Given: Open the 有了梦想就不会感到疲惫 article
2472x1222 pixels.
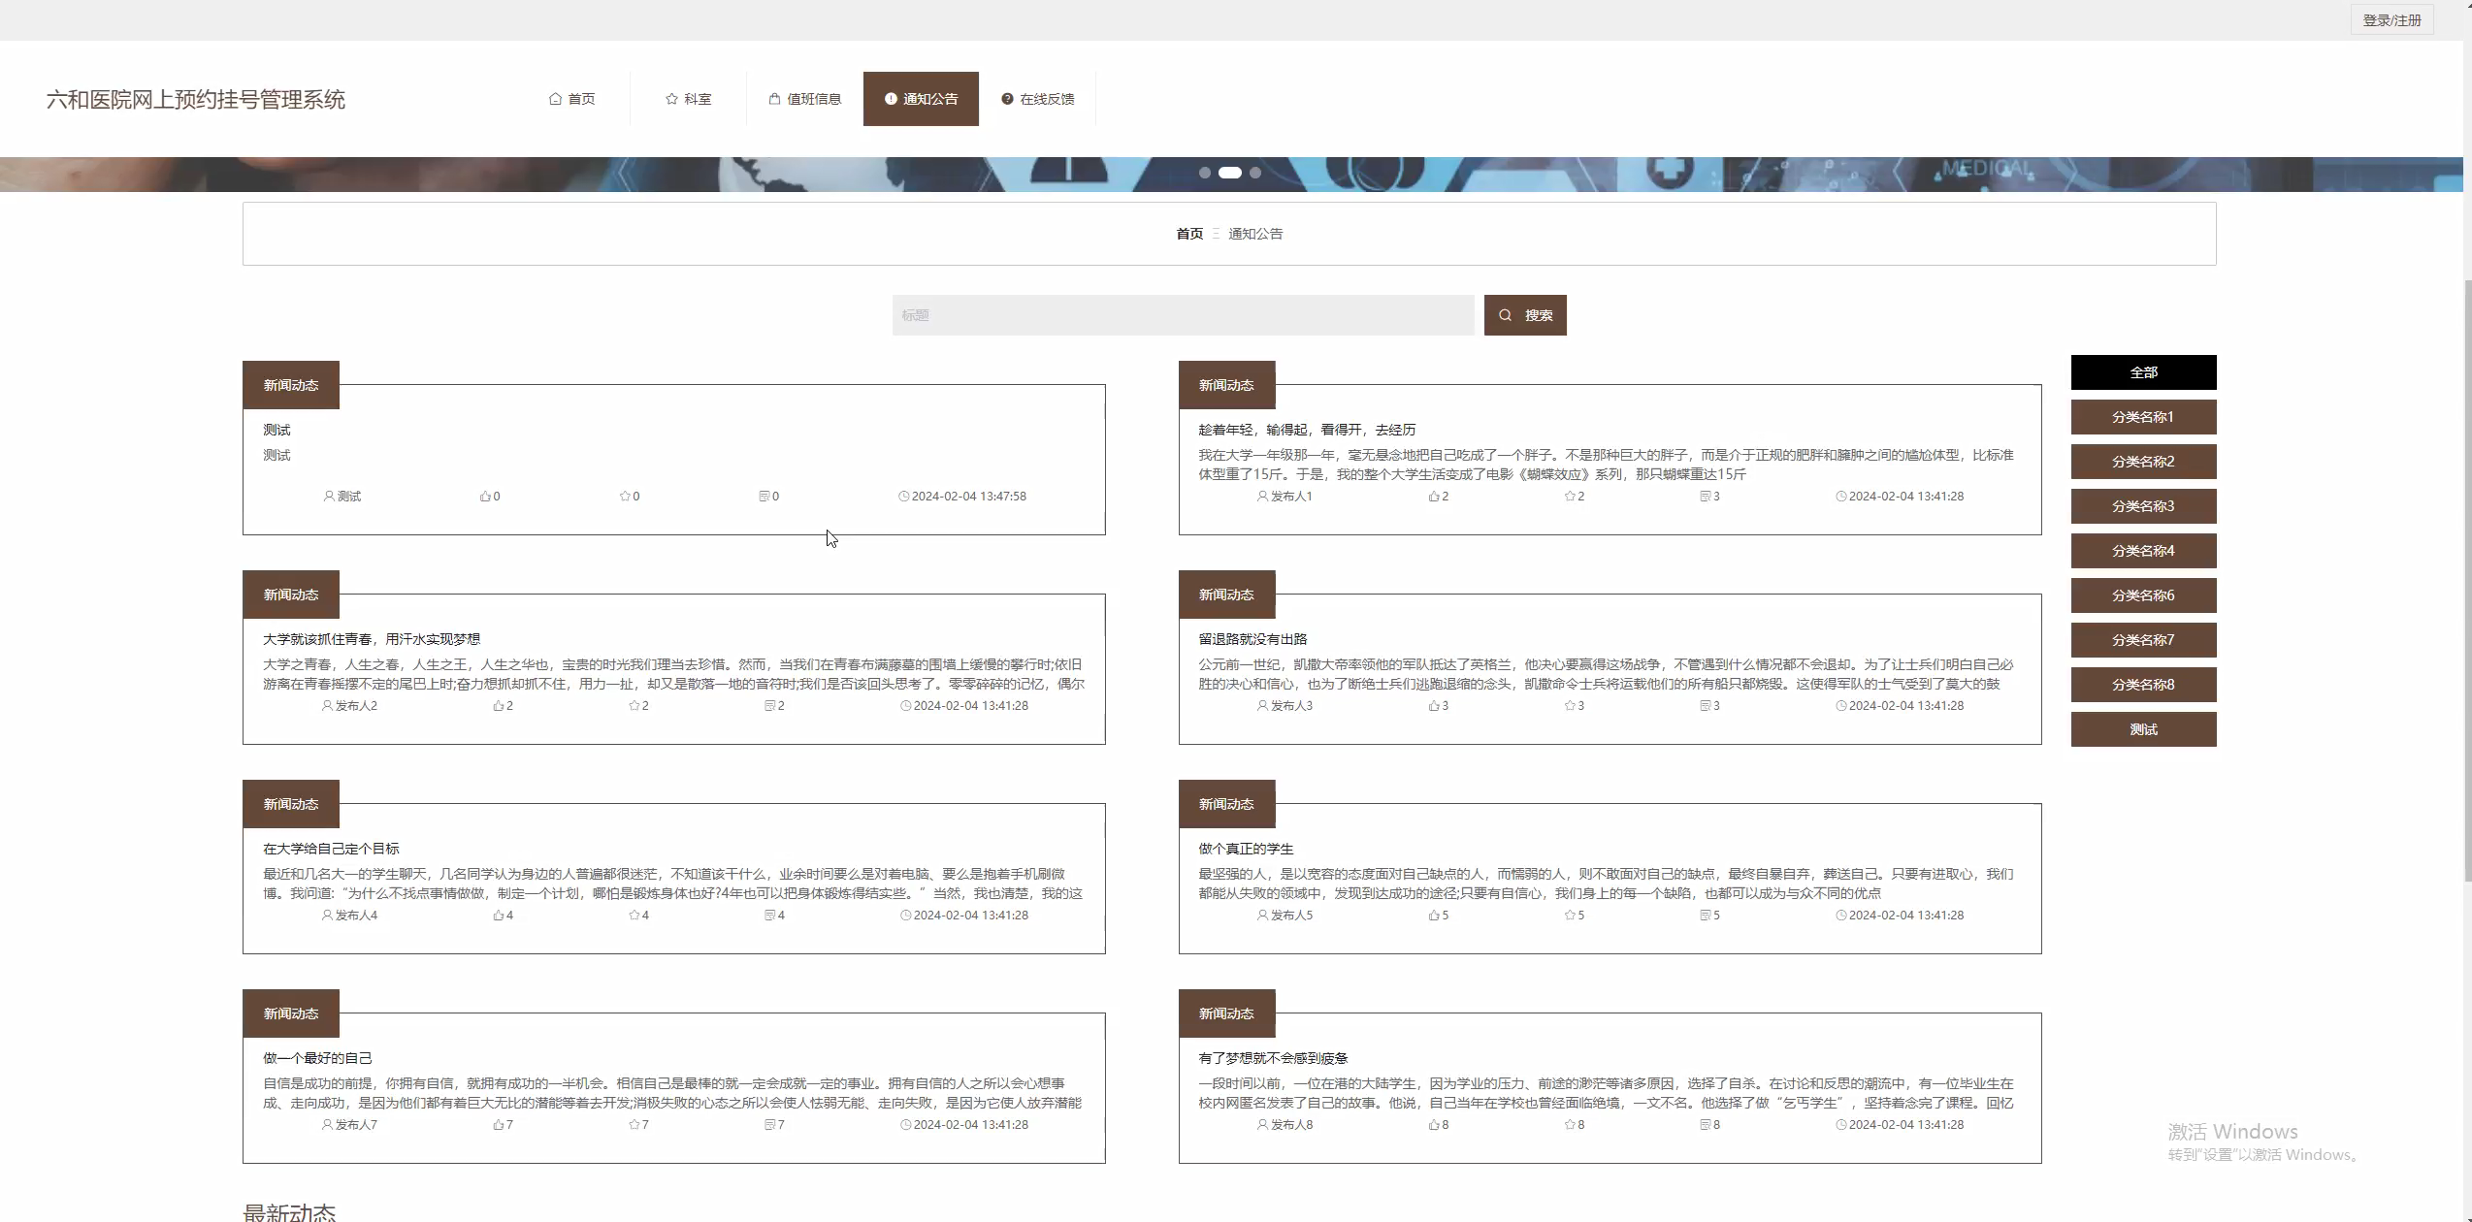Looking at the screenshot, I should coord(1273,1058).
